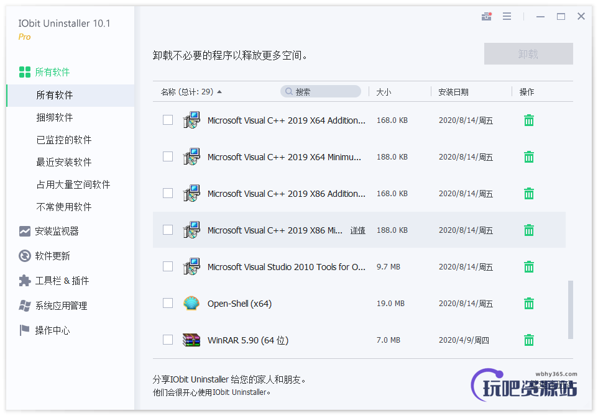Go to 系统应用管理 section label
Viewport: 598px width, 416px height.
(x=62, y=305)
